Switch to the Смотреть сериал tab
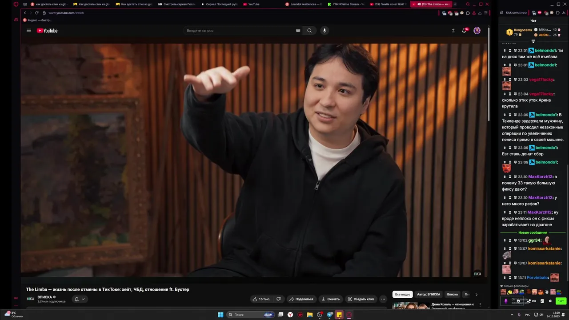This screenshot has width=569, height=320. 176,4
